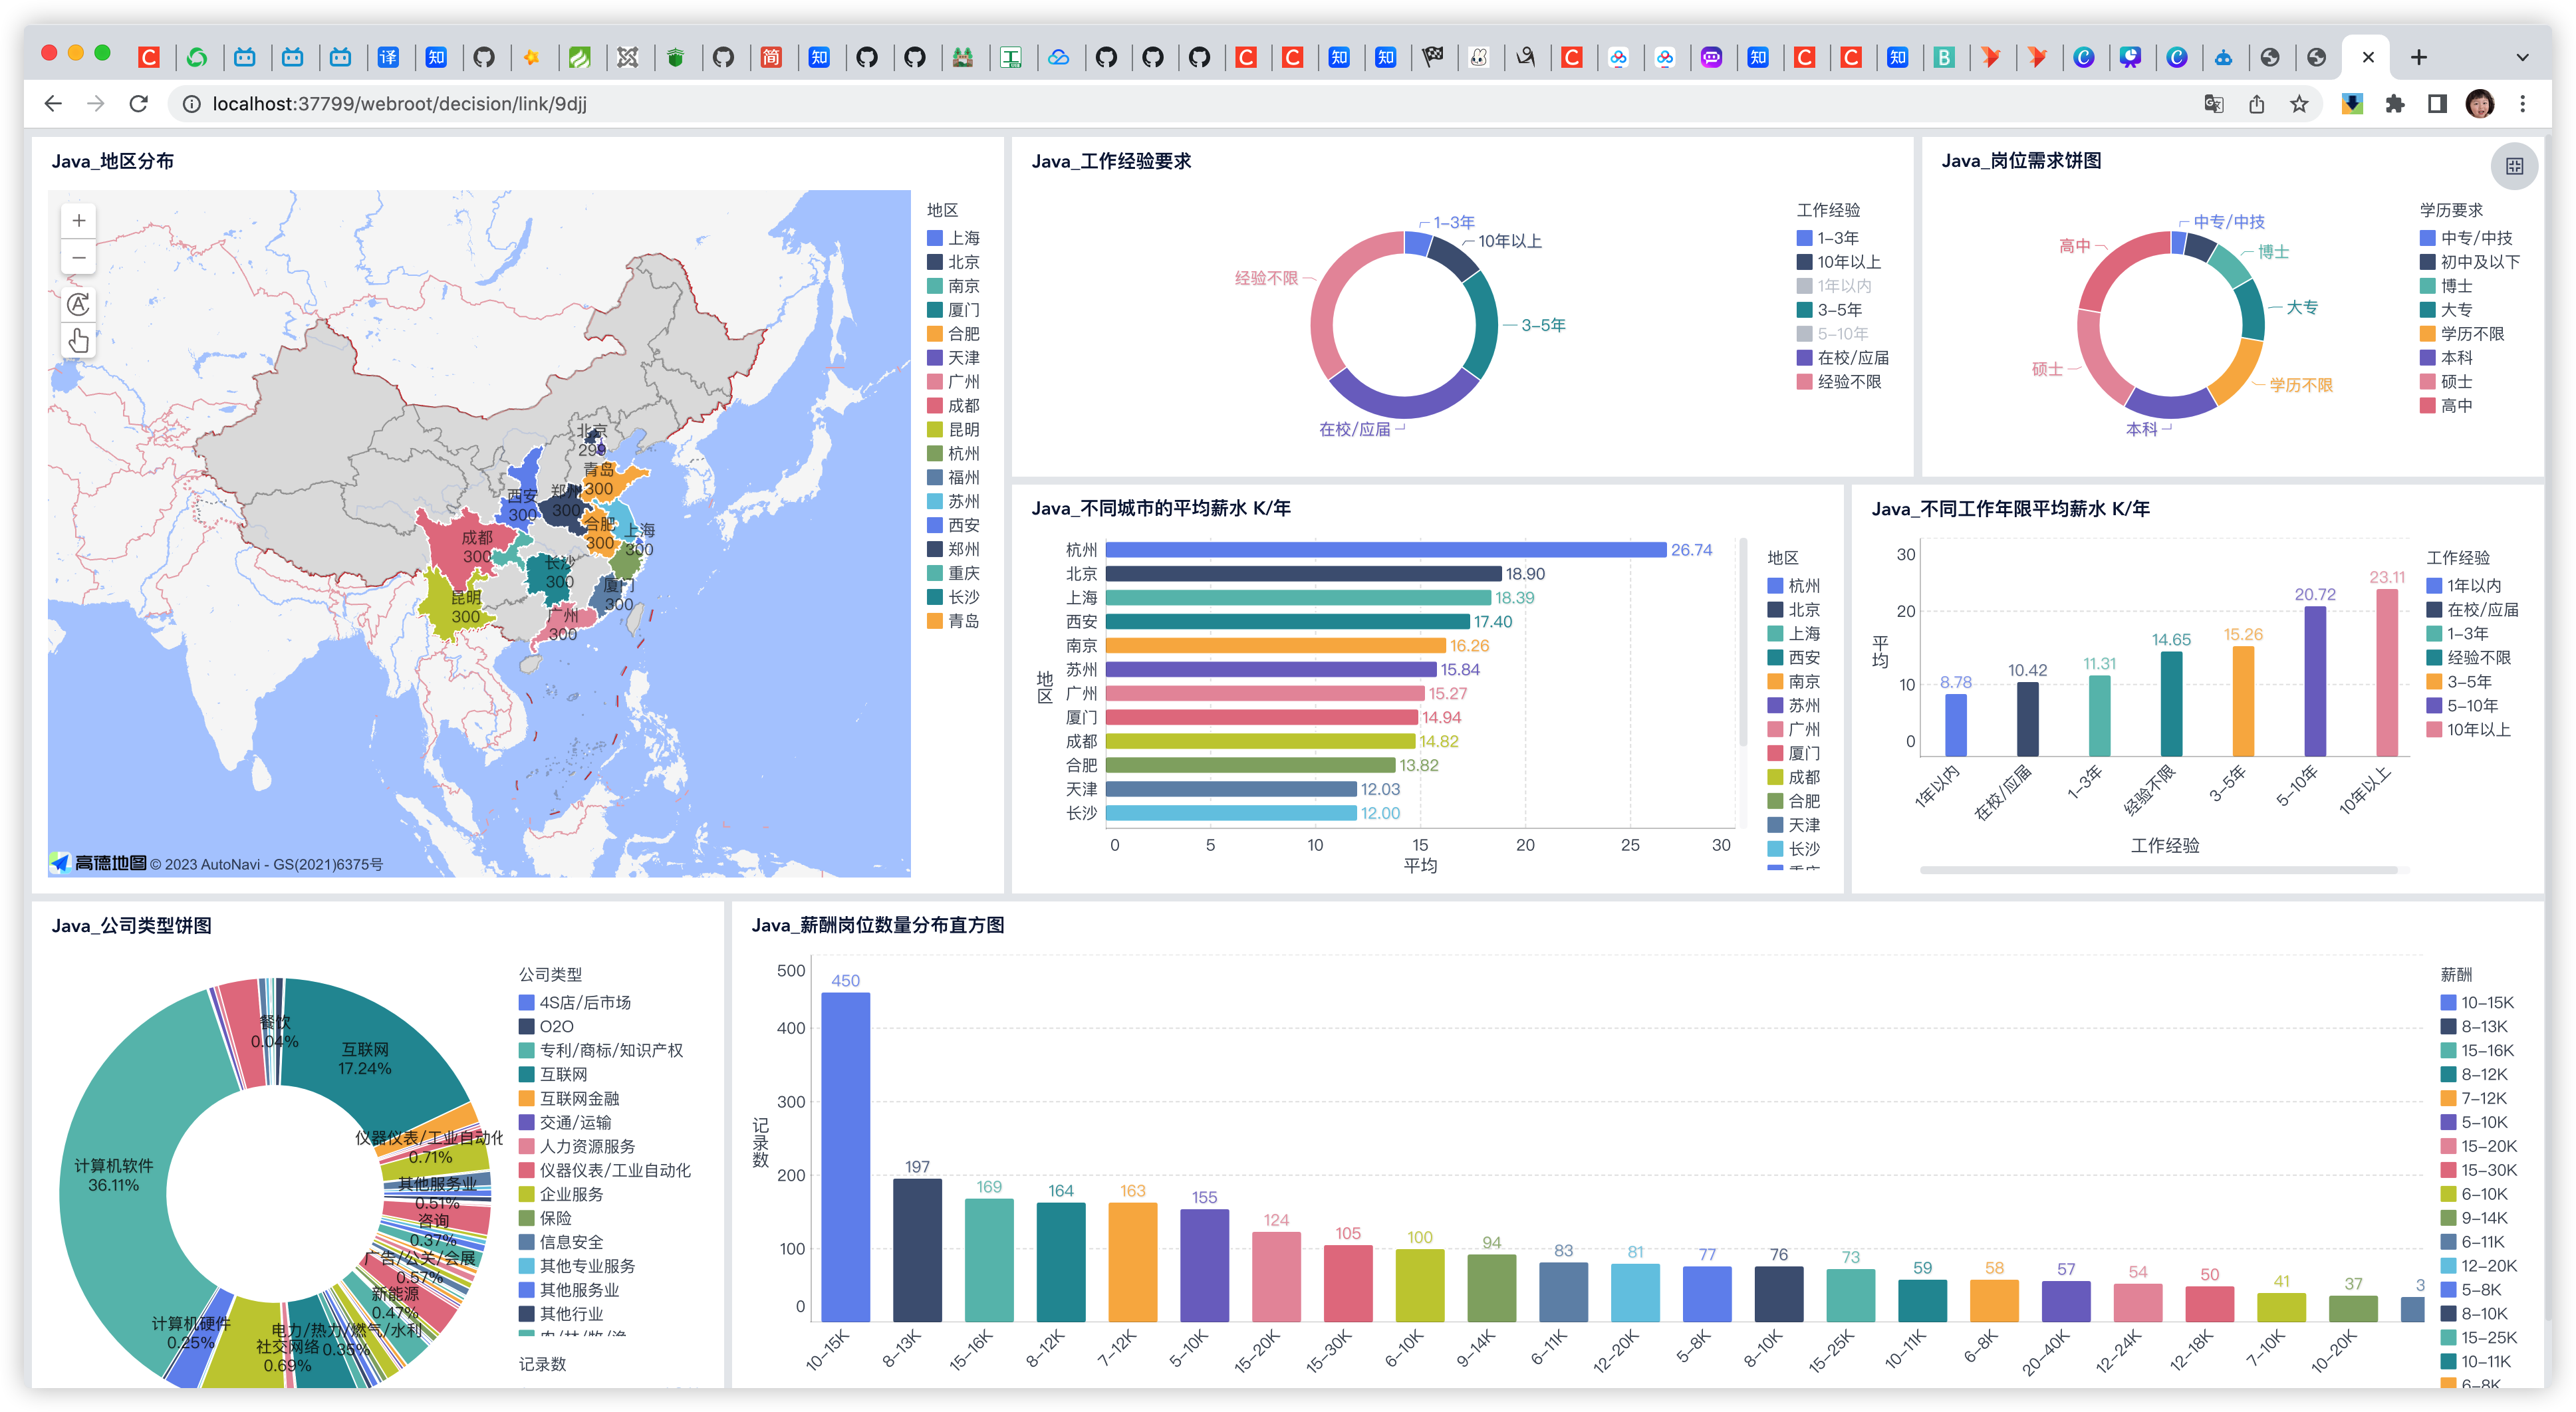The height and width of the screenshot is (1412, 2576).
Task: Toggle the greyed 5-10年 legend item
Action: pyautogui.click(x=1841, y=334)
